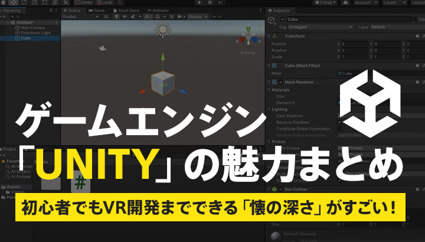This screenshot has height=242, width=425.
Task: Click the Play button
Action: pyautogui.click(x=200, y=2)
